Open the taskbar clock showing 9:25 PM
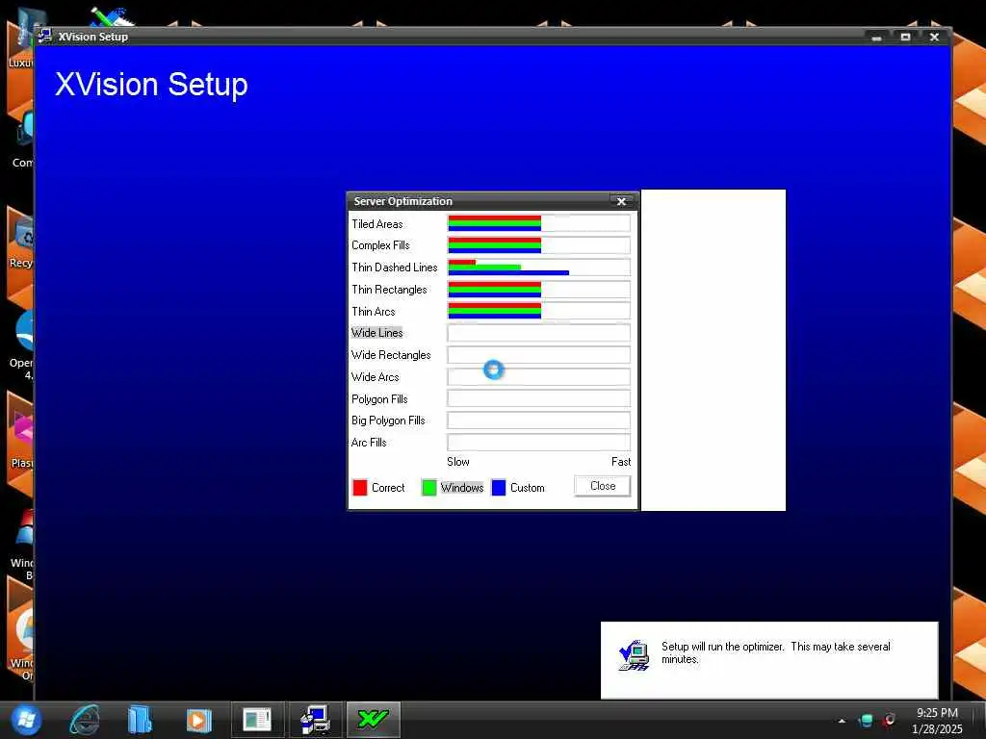986x739 pixels. point(937,721)
